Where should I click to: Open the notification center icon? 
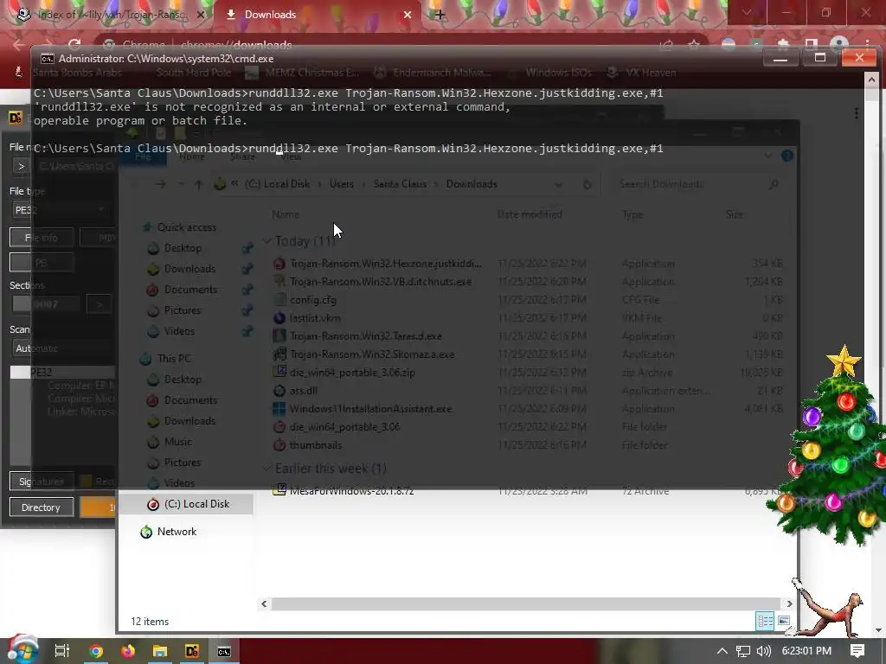click(857, 651)
